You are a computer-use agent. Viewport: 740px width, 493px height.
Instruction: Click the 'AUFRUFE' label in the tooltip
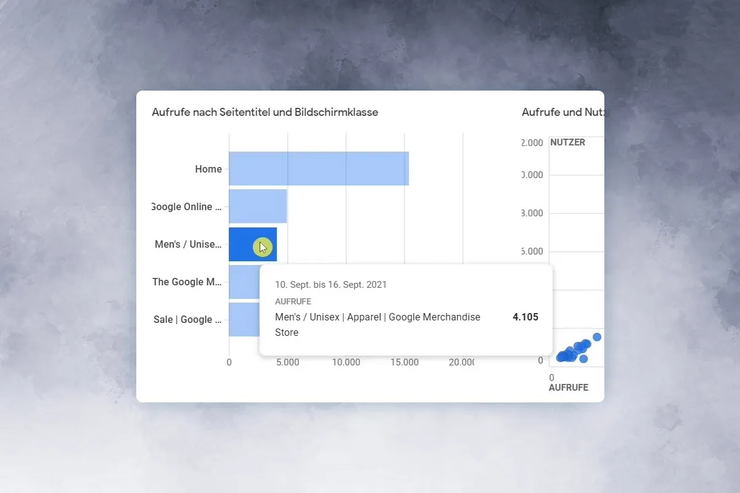[294, 301]
